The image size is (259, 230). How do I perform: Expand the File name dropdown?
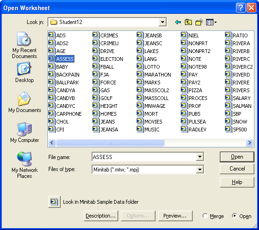[200, 157]
